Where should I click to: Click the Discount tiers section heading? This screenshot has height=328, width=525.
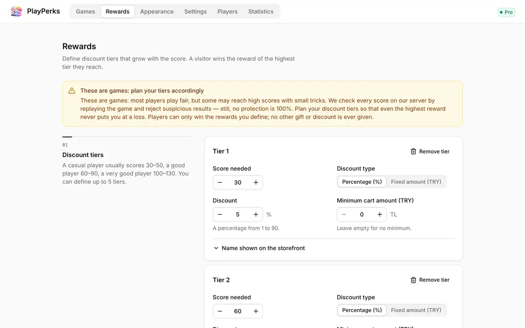tap(83, 155)
